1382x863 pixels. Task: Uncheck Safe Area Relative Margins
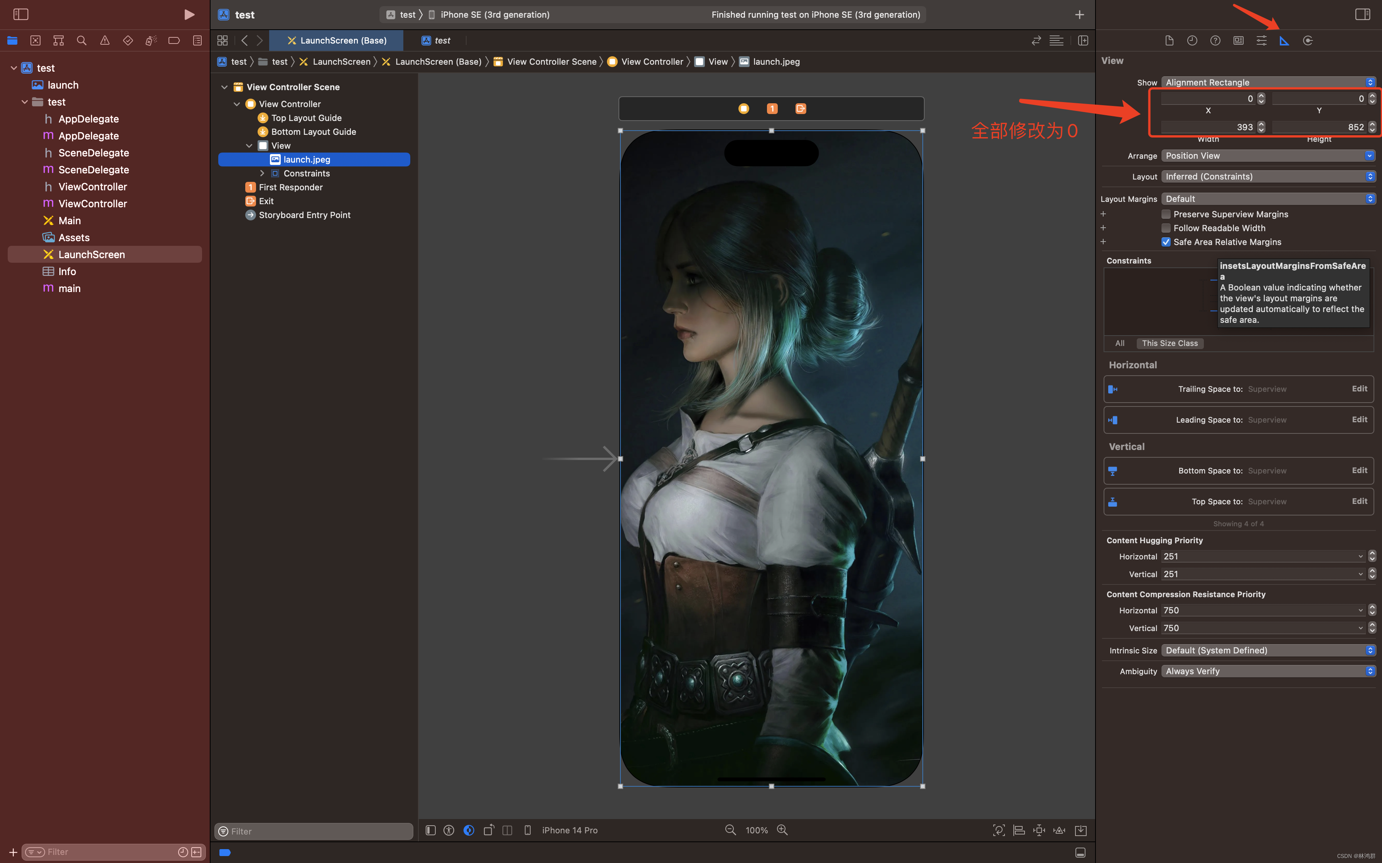1166,242
